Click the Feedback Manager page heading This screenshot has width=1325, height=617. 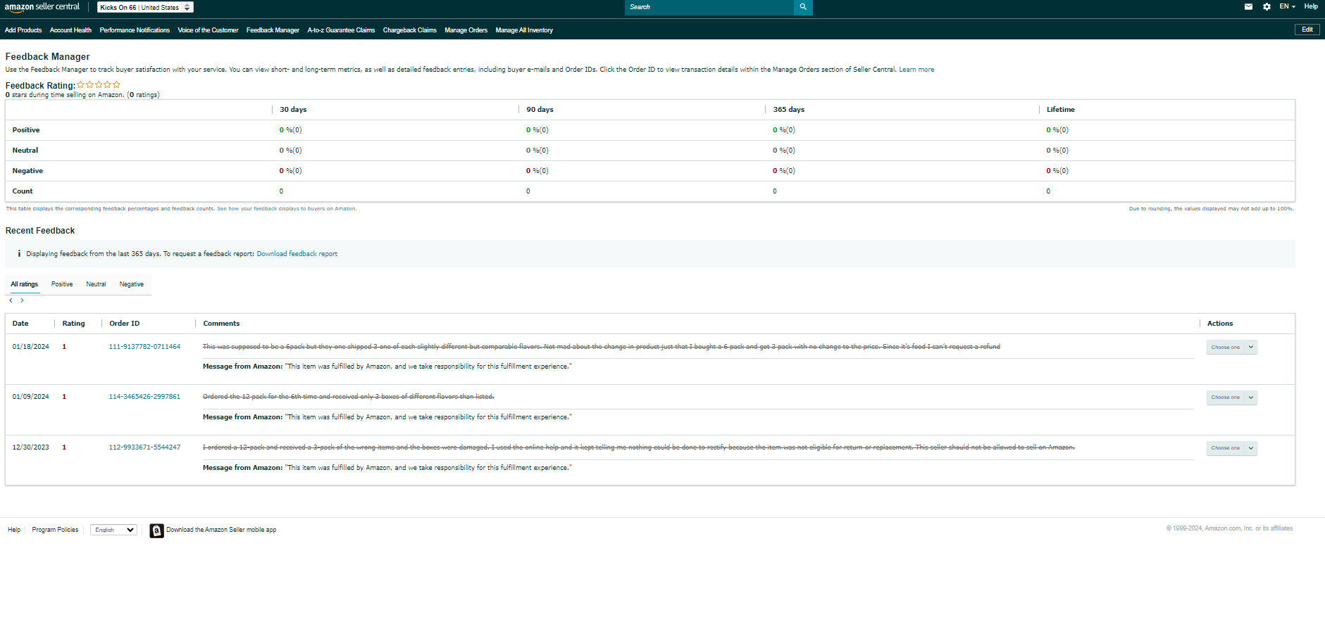pos(48,57)
